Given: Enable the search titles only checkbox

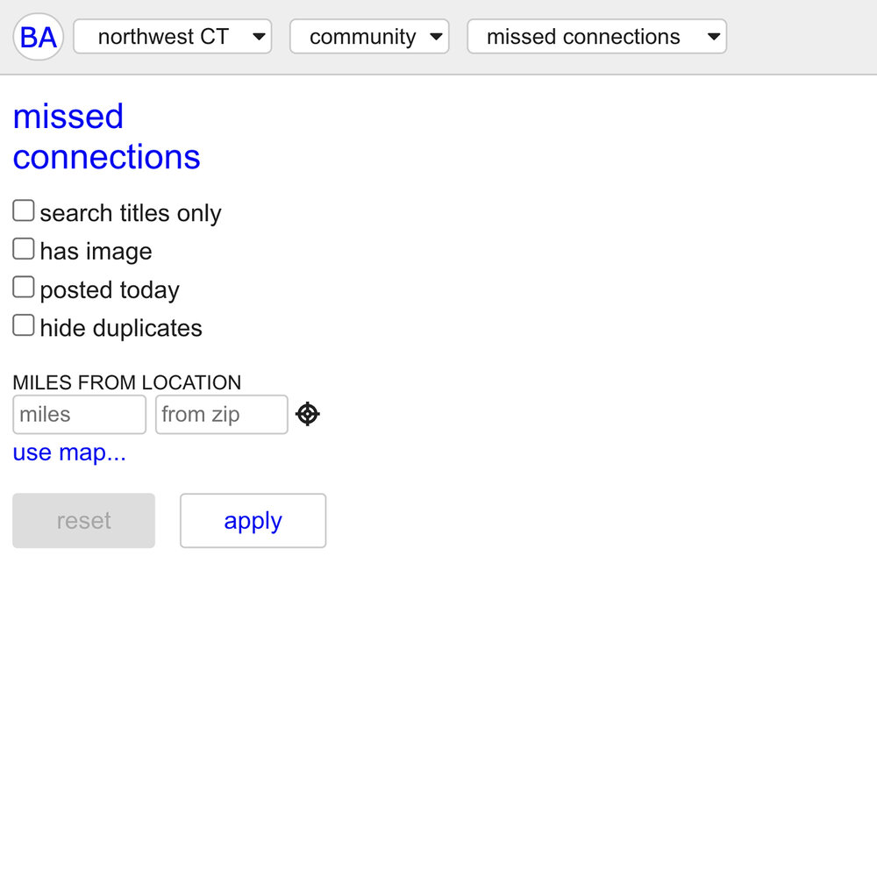Looking at the screenshot, I should pos(24,211).
